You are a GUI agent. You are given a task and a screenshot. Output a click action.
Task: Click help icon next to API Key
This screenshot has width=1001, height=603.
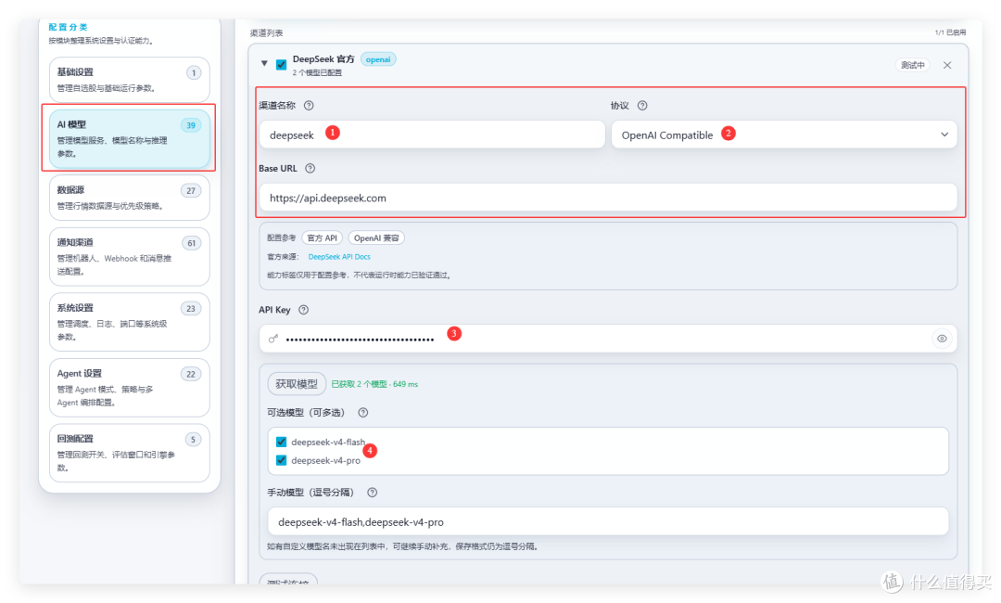tap(304, 310)
